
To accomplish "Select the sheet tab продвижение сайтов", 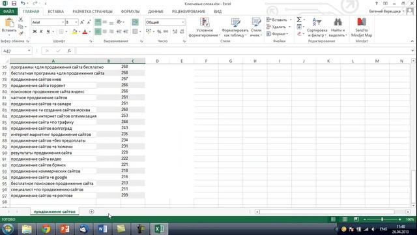I will [x=54, y=211].
